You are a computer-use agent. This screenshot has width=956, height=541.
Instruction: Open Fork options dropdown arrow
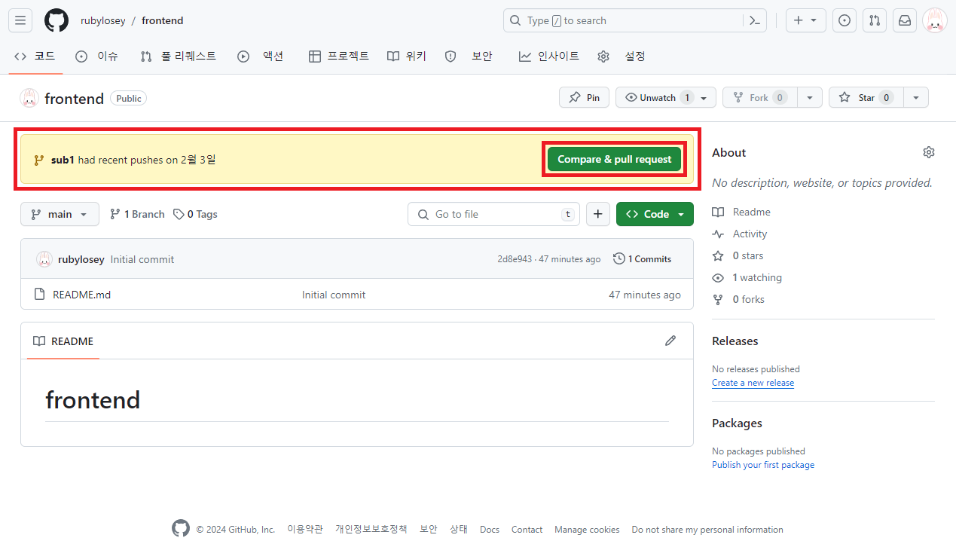tap(810, 98)
